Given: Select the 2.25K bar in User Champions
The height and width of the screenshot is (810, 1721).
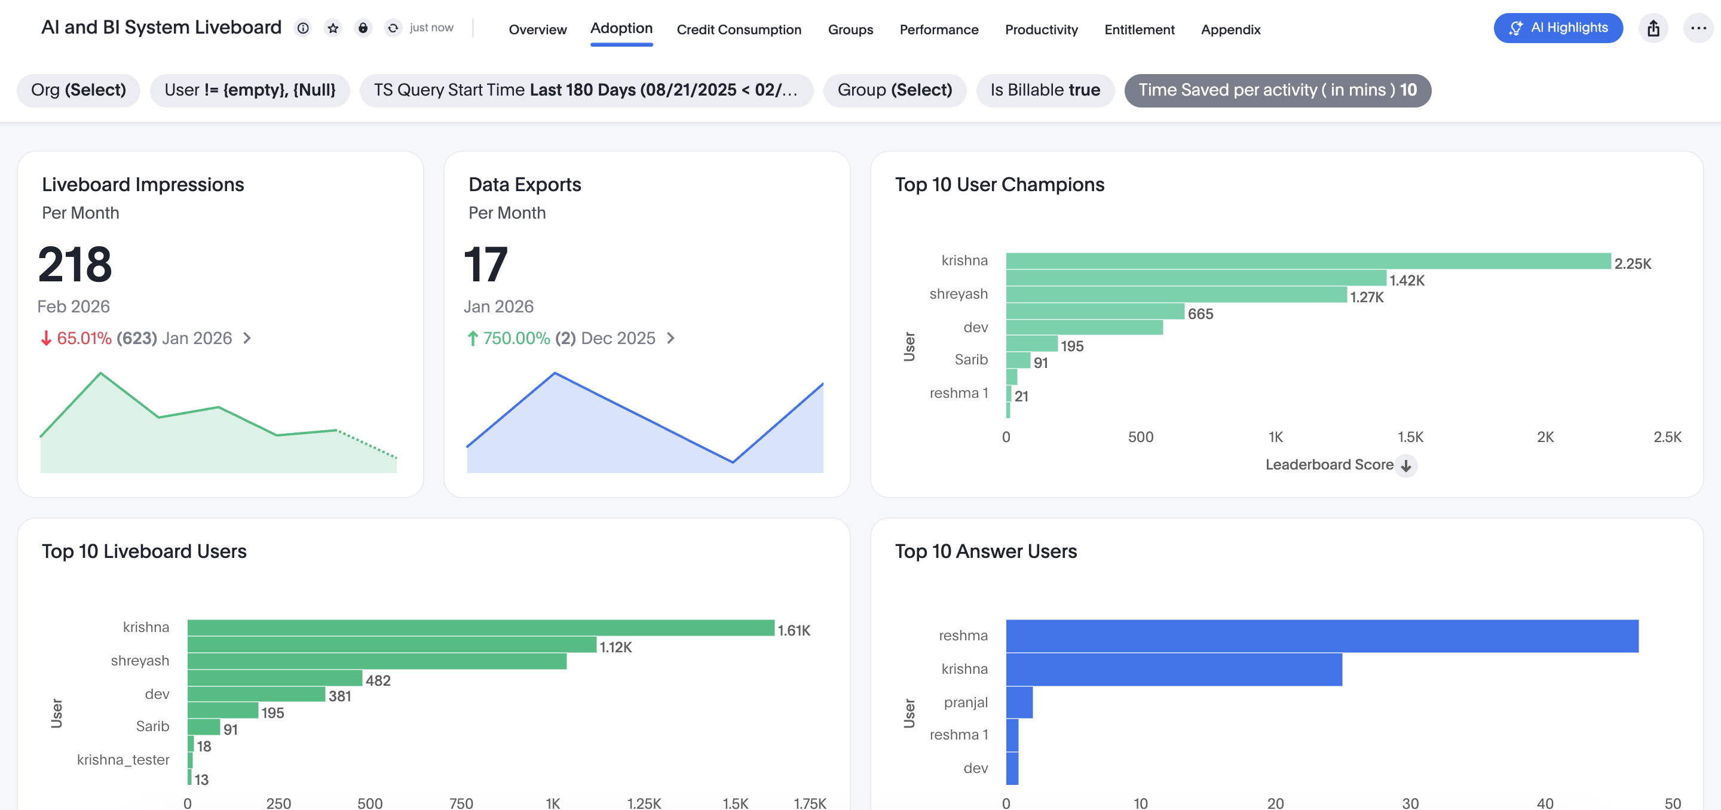Looking at the screenshot, I should pos(1308,261).
